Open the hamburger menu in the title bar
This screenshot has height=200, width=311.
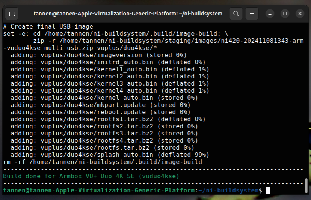click(252, 14)
